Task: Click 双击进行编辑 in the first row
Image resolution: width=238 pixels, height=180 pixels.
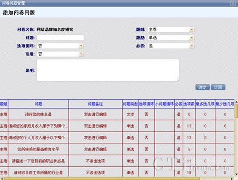Action: (95, 114)
